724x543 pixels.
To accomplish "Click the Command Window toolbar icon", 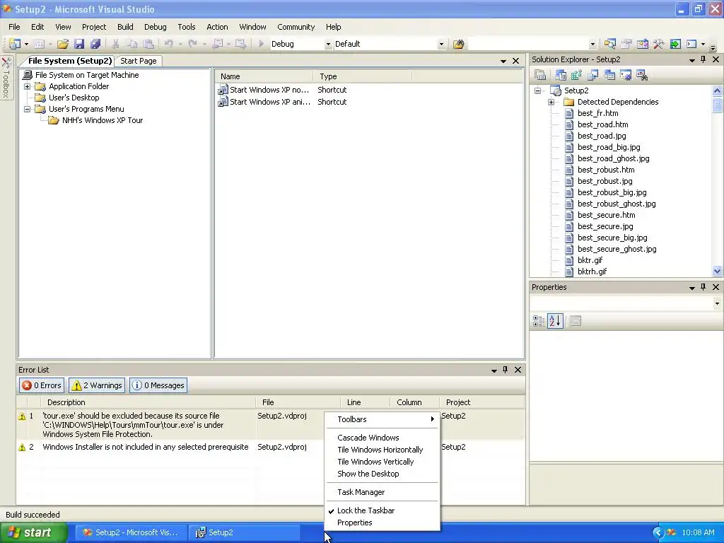I will (691, 44).
